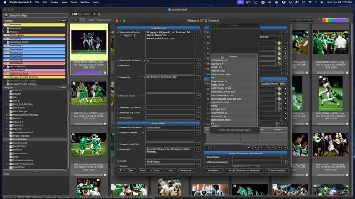The height and width of the screenshot is (199, 355).
Task: Click the lightning bolt button beside Clear
Action: click(x=120, y=171)
